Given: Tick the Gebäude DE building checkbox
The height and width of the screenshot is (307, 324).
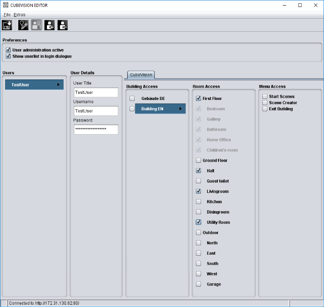Looking at the screenshot, I should coord(132,98).
